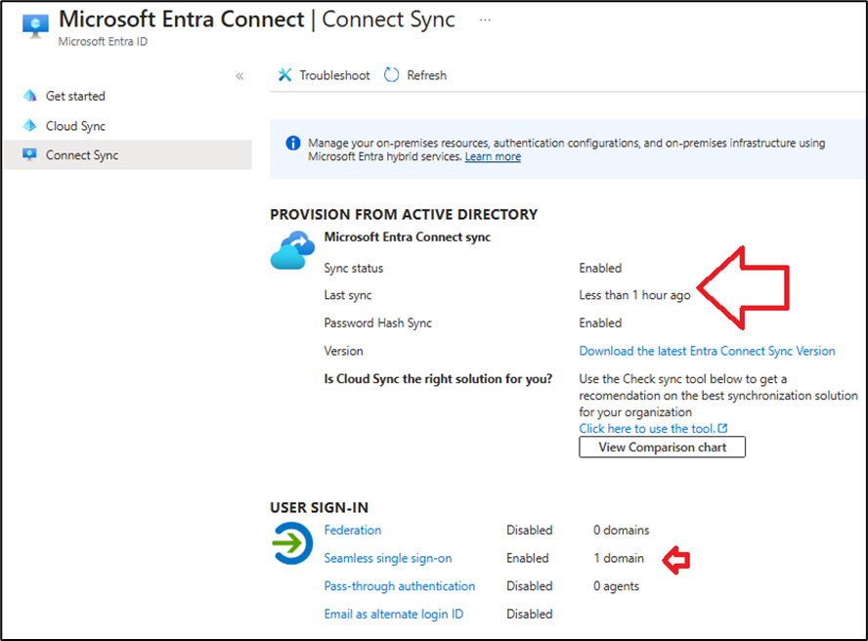Click the Microsoft Entra Connect header icon

(x=35, y=25)
